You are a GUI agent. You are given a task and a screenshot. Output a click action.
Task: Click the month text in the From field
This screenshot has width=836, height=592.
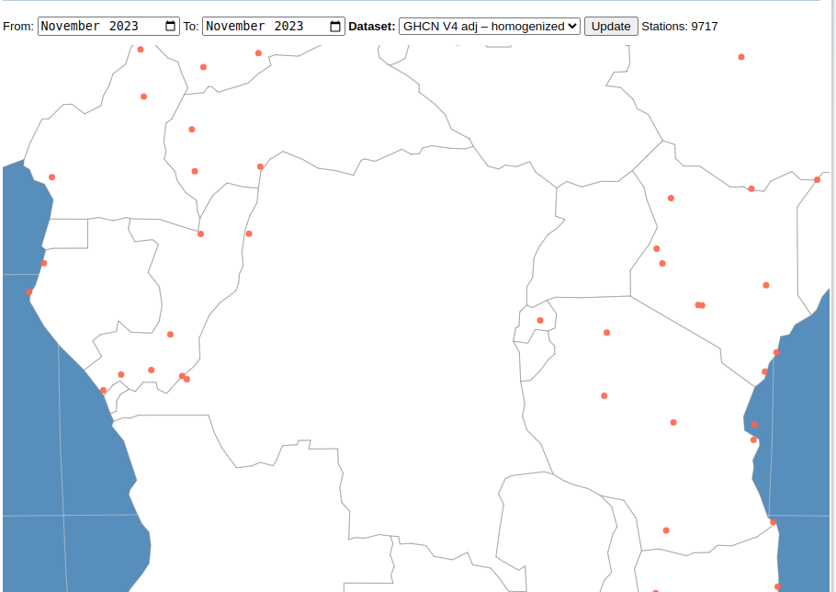coord(71,27)
